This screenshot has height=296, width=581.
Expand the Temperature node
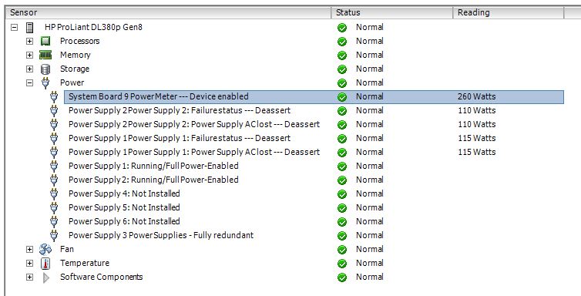coord(29,264)
